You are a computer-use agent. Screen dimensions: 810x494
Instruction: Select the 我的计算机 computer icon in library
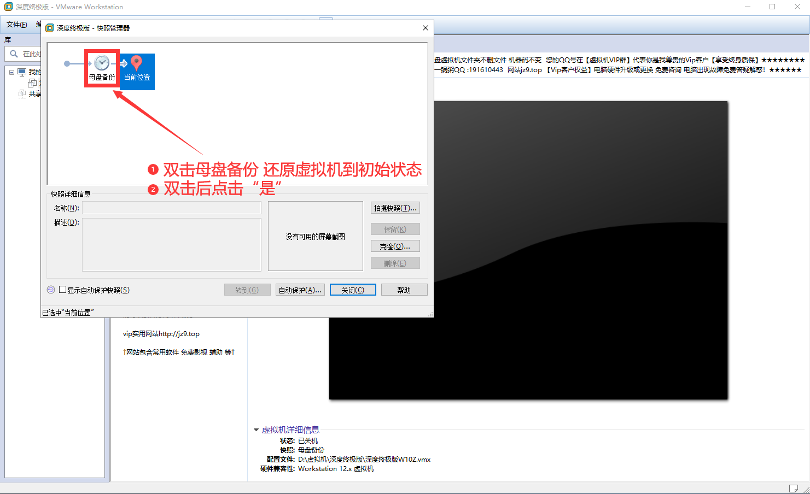(x=22, y=72)
